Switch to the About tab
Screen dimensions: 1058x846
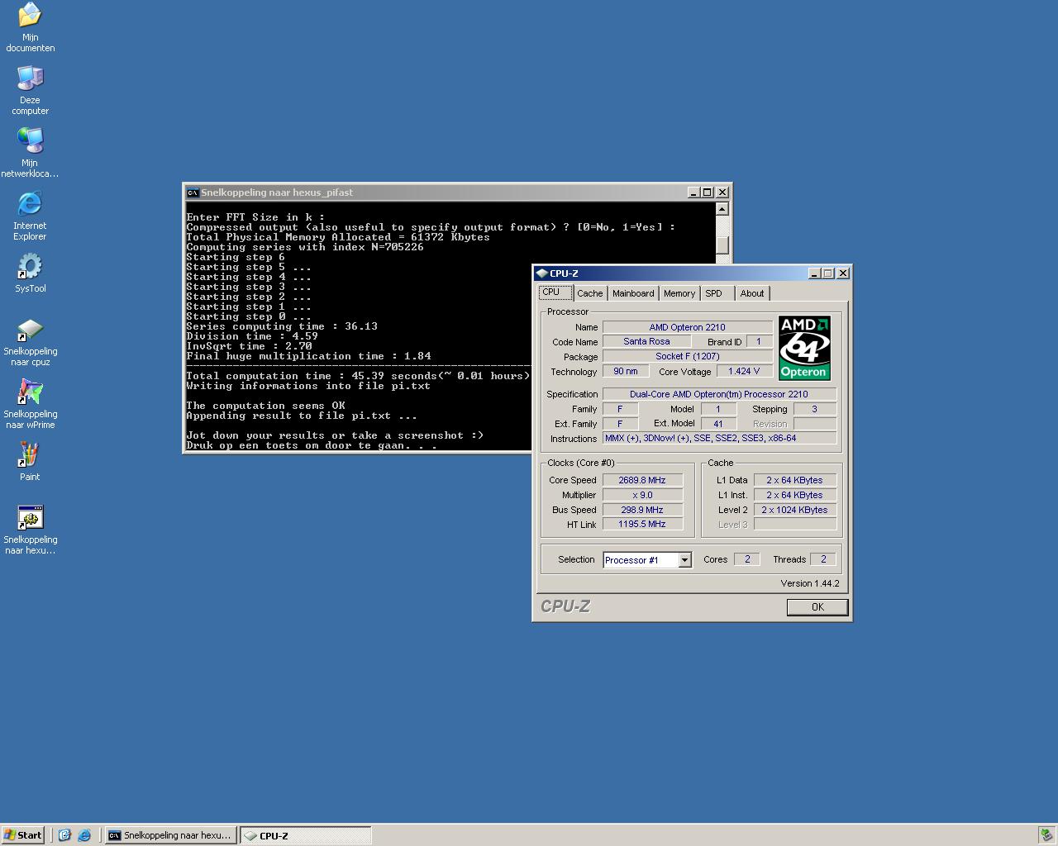tap(752, 293)
